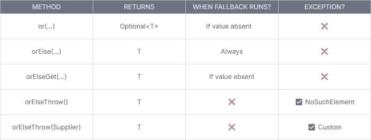Click the orElseGet(...) method cell
371x140 pixels.
(x=46, y=77)
